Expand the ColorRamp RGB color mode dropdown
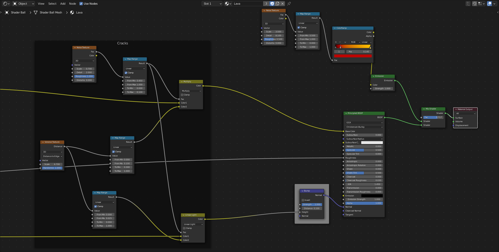 point(354,42)
